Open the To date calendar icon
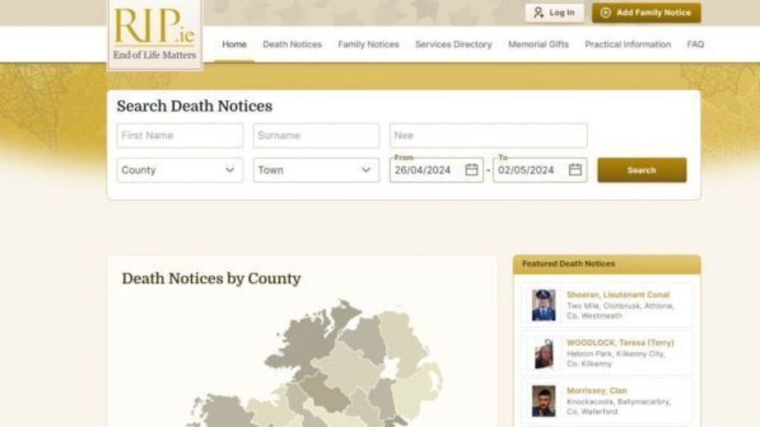Screen dimensions: 760x427 [x=574, y=170]
